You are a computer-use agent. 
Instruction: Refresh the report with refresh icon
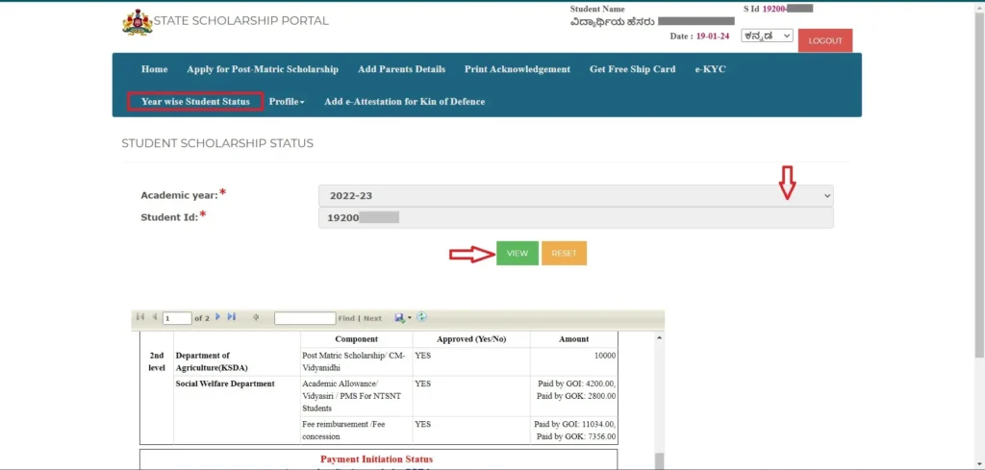click(421, 317)
